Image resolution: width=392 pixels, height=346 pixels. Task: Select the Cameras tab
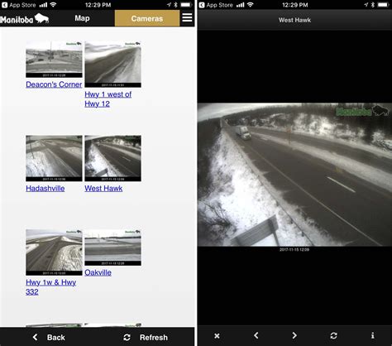(x=147, y=18)
